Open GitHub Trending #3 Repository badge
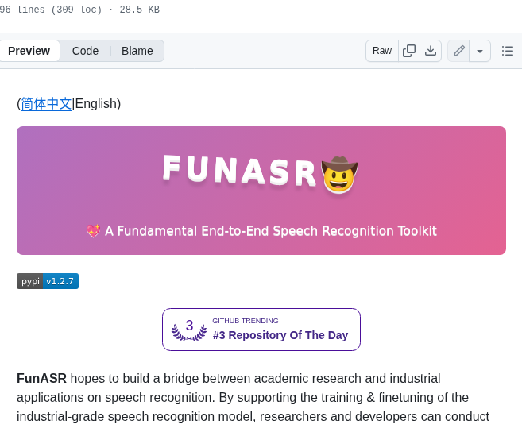 point(261,330)
